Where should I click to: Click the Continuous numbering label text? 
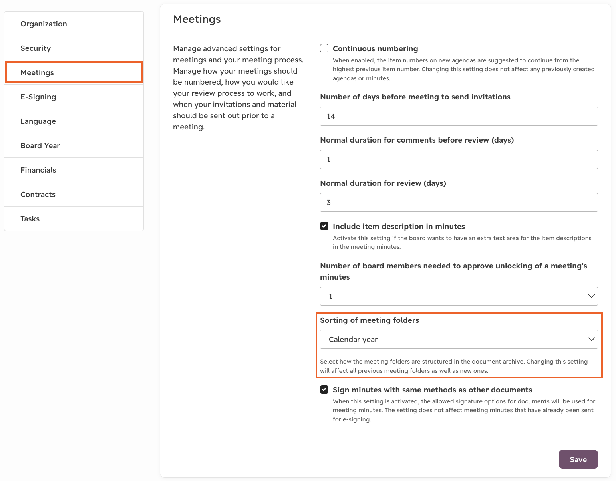point(376,48)
